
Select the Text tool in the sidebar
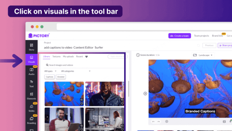click(31, 84)
